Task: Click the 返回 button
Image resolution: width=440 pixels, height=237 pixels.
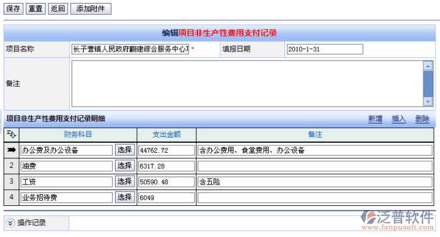Action: 58,9
